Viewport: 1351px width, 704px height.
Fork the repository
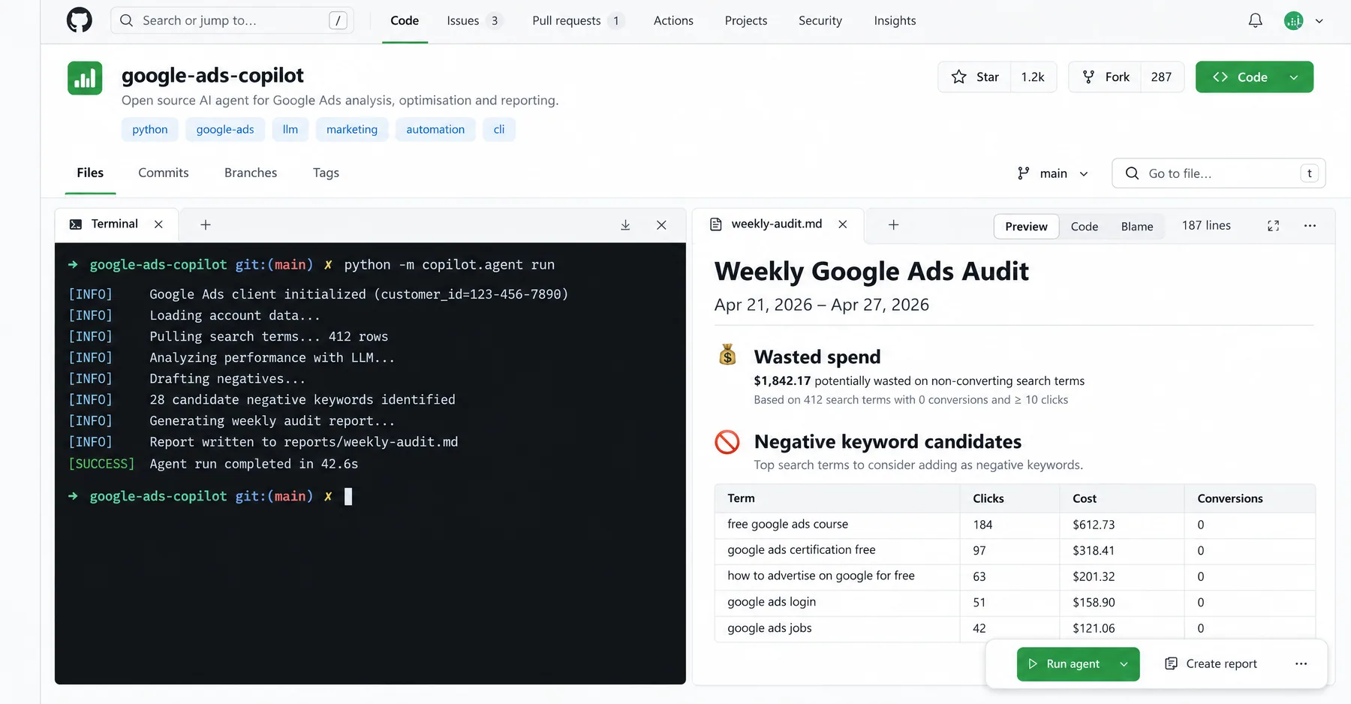pos(1105,77)
